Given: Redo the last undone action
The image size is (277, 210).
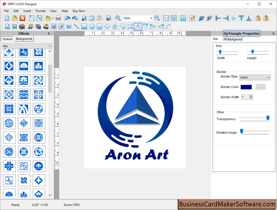Looking at the screenshot, I should point(75,18).
